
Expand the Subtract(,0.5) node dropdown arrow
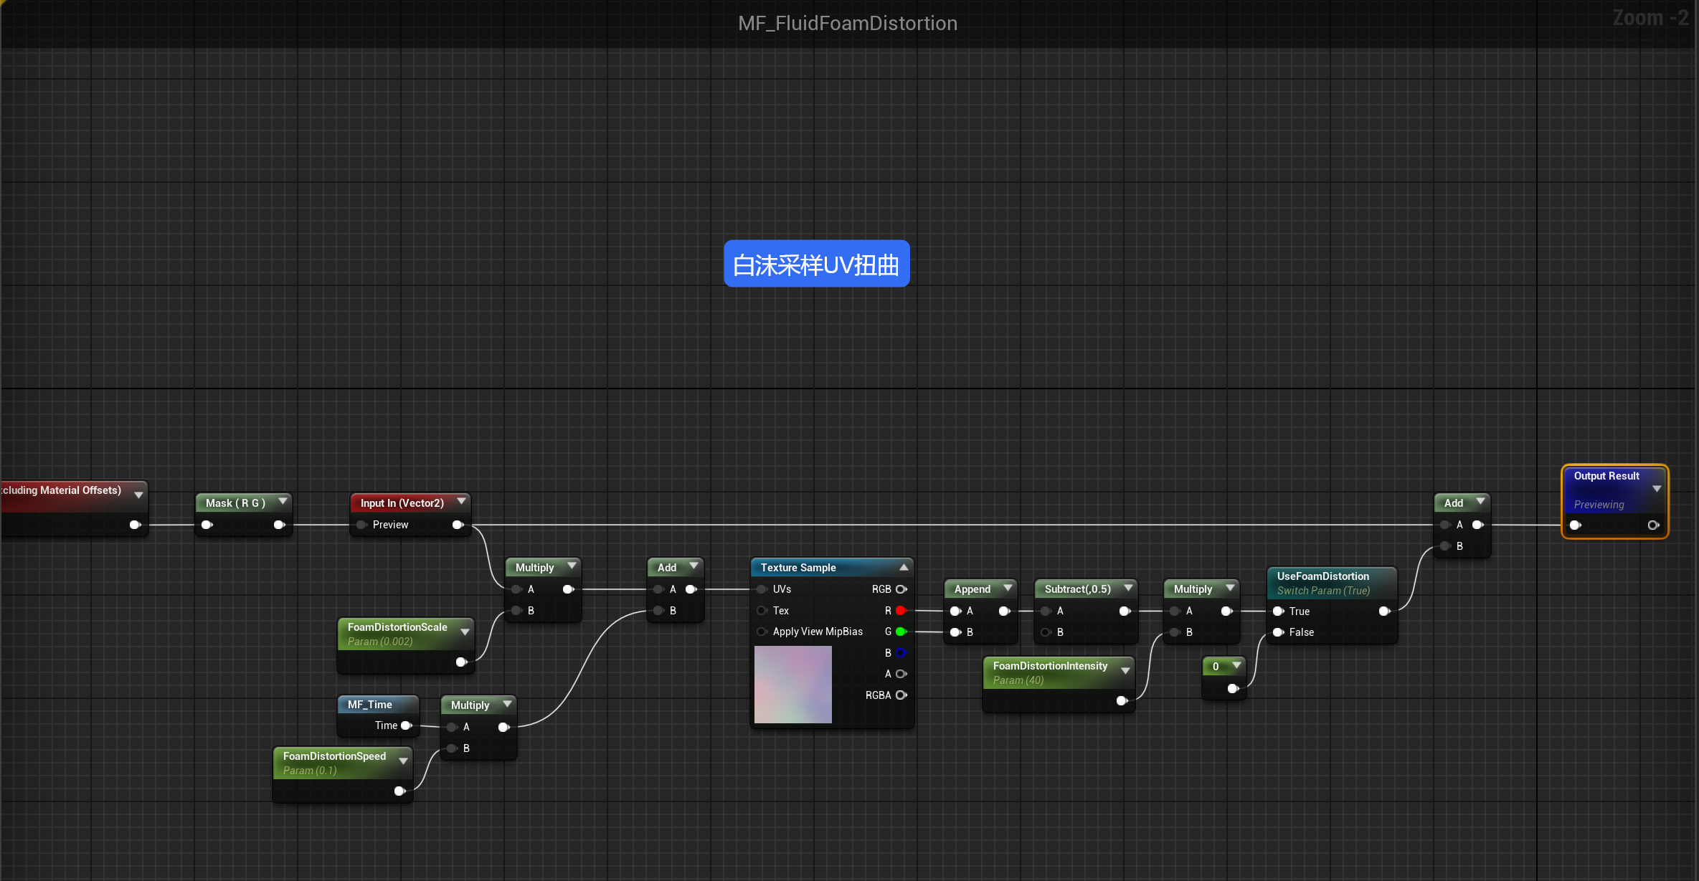pyautogui.click(x=1128, y=589)
